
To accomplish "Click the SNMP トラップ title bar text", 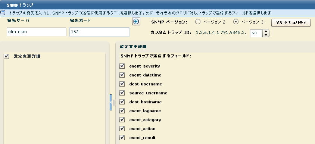I will [20, 5].
